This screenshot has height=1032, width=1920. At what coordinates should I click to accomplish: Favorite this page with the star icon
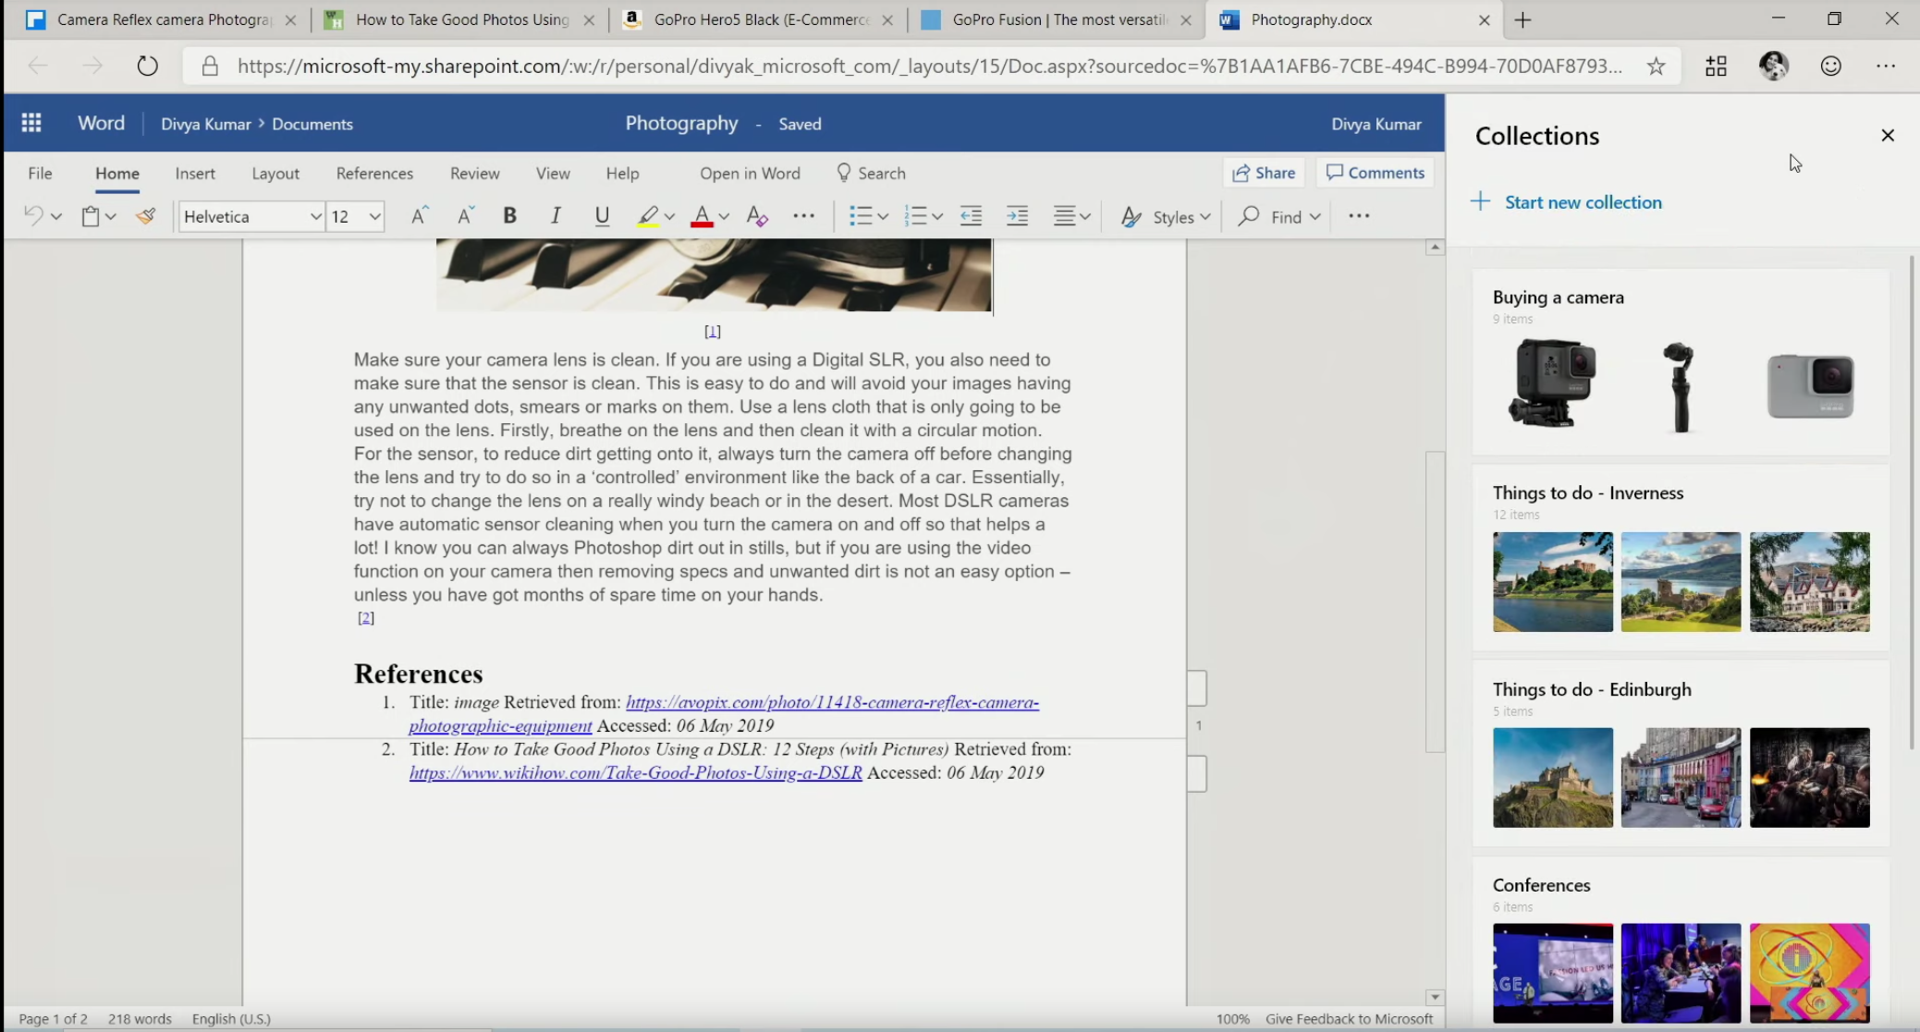pyautogui.click(x=1656, y=66)
